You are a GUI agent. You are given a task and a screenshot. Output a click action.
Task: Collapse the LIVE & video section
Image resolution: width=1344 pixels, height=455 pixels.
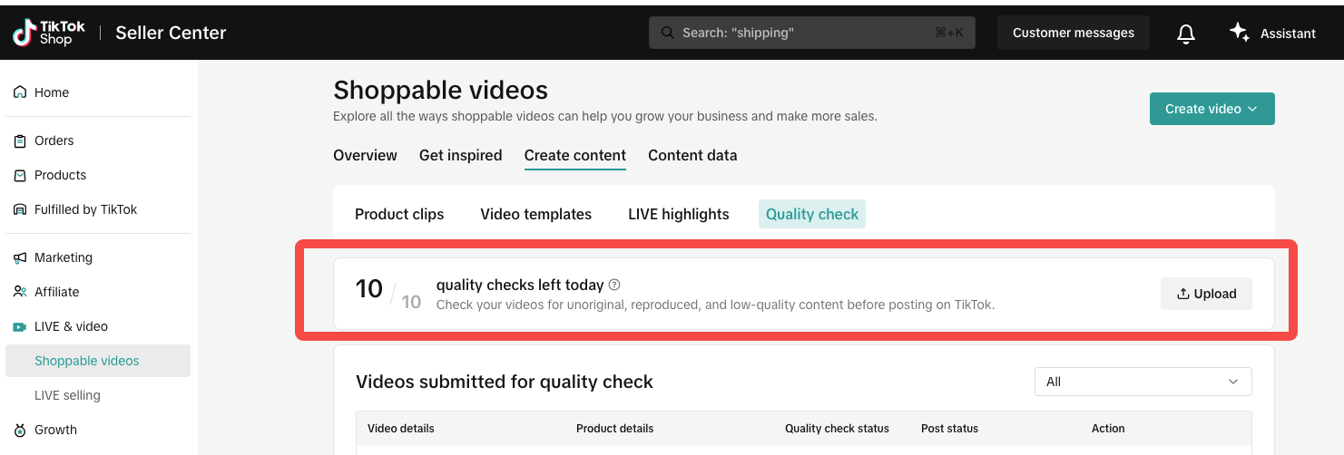[71, 326]
